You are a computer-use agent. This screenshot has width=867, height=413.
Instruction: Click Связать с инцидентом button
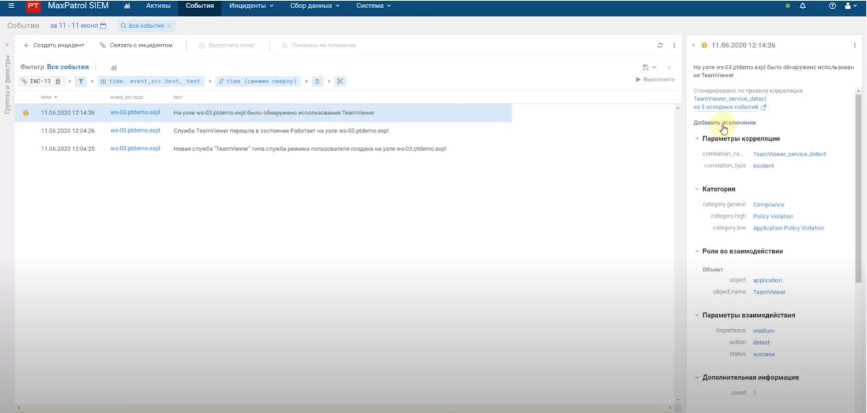click(x=135, y=45)
